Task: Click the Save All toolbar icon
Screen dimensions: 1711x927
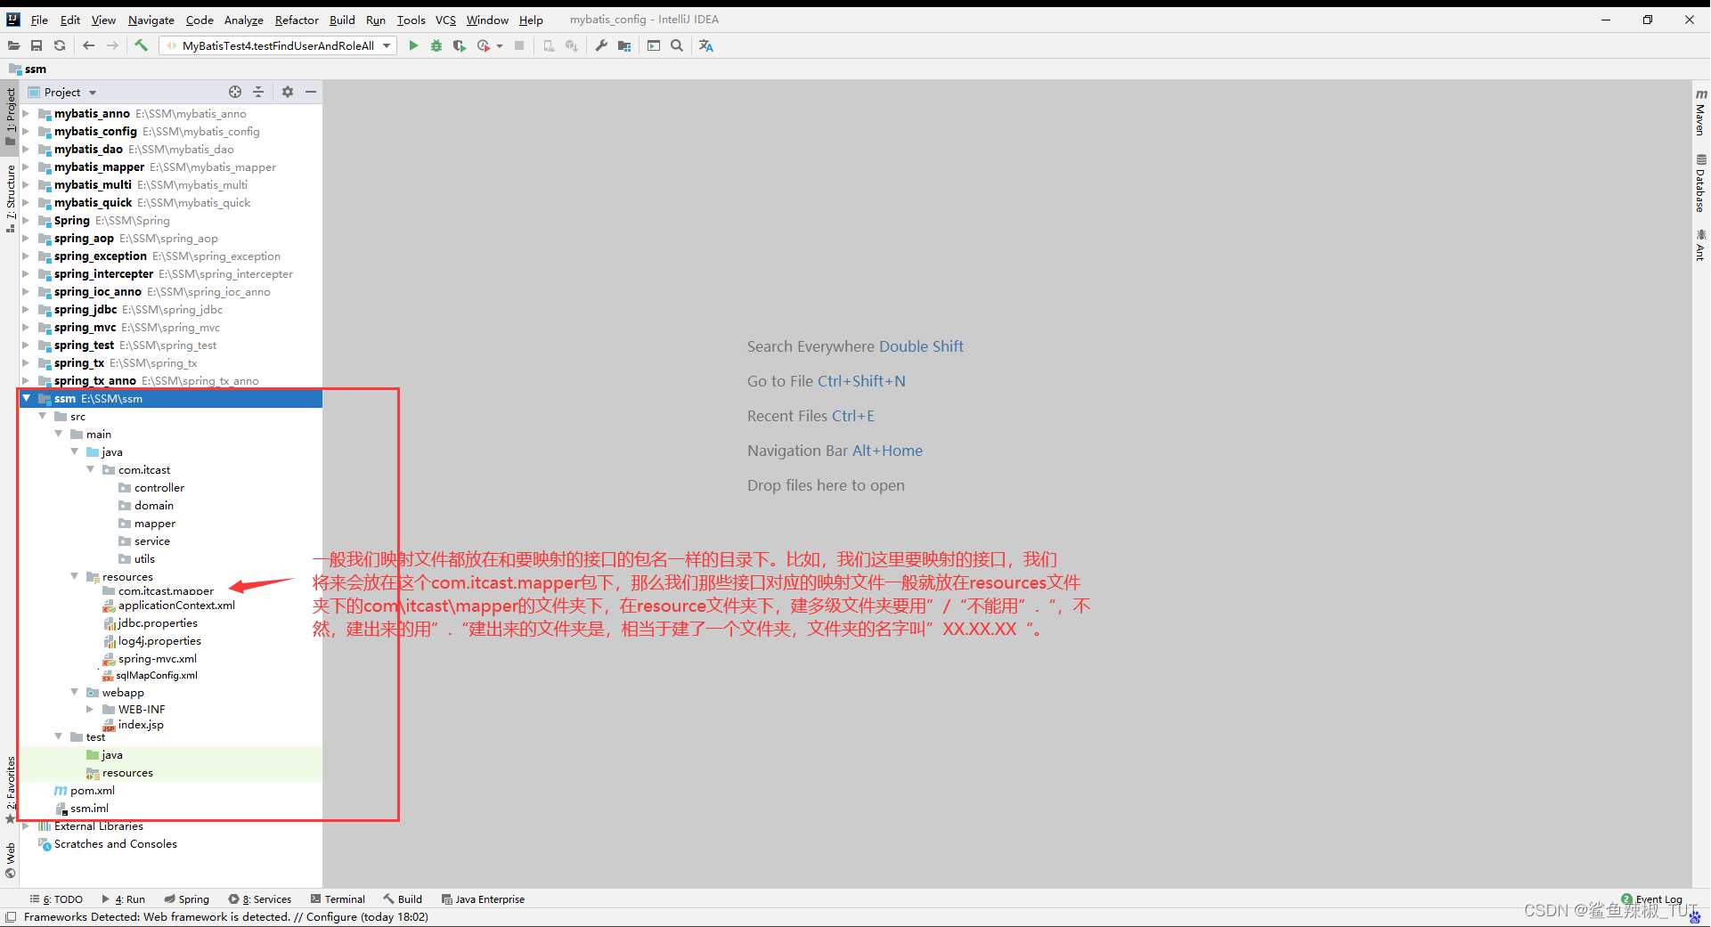Action: (x=37, y=45)
